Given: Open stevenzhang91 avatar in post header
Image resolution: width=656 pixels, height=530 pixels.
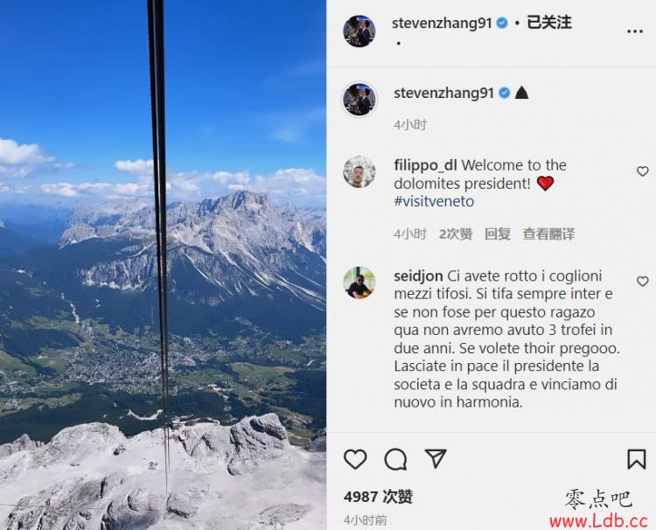Looking at the screenshot, I should point(359,31).
